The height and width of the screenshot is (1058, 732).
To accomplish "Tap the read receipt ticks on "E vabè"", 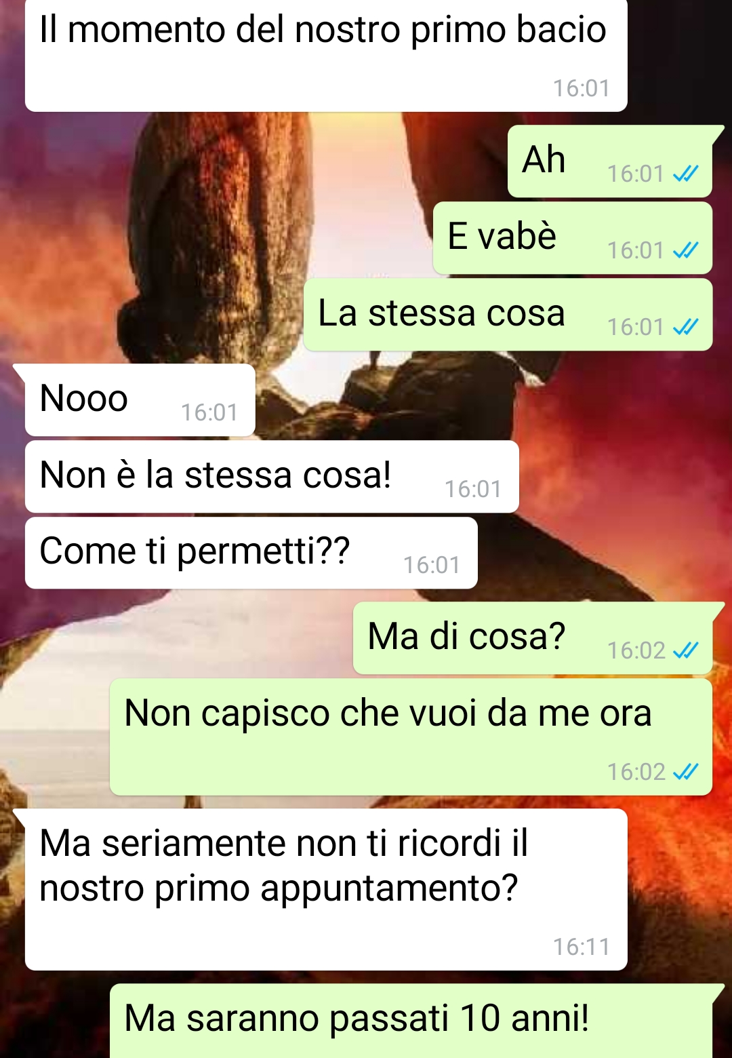I will pyautogui.click(x=685, y=251).
